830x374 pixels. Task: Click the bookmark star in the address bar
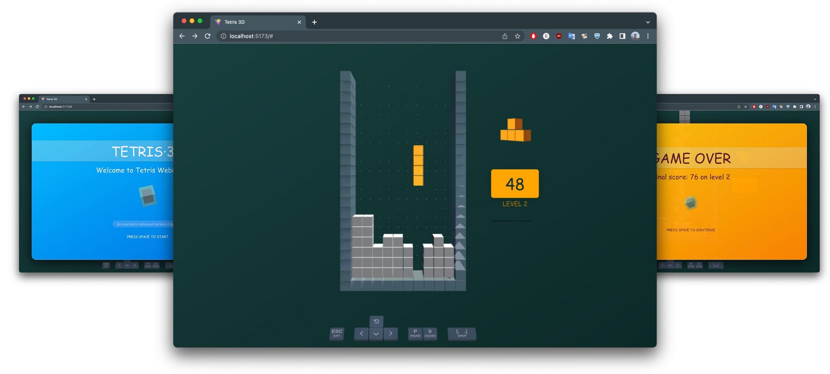(517, 36)
